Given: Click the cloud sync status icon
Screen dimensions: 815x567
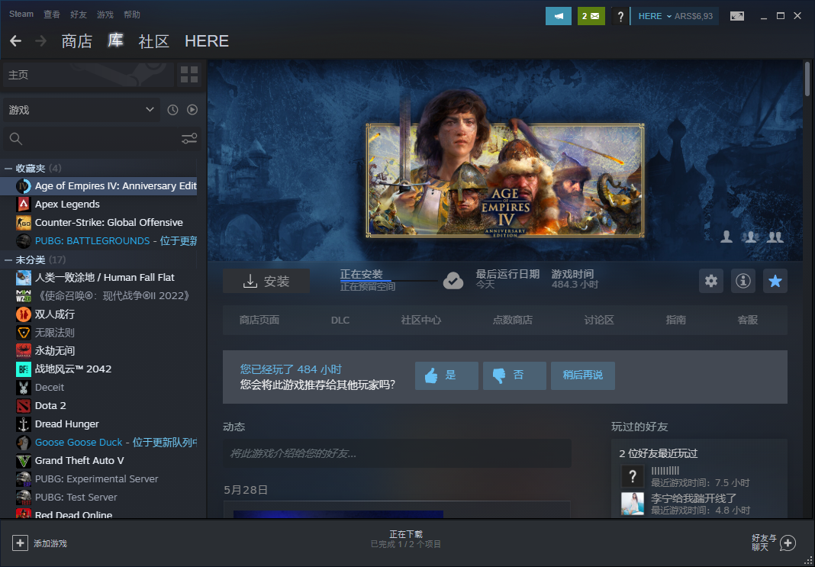Looking at the screenshot, I should point(453,281).
